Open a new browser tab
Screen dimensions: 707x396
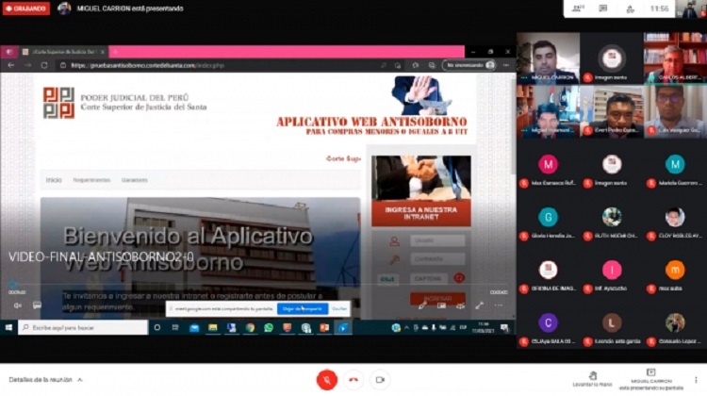pos(115,52)
